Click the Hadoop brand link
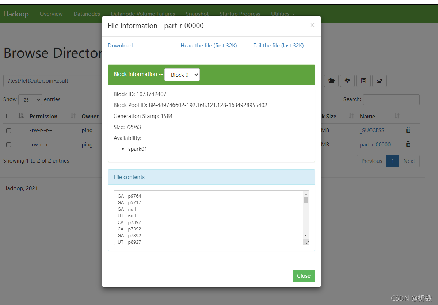Viewport: 438px width, 305px height. [16, 14]
